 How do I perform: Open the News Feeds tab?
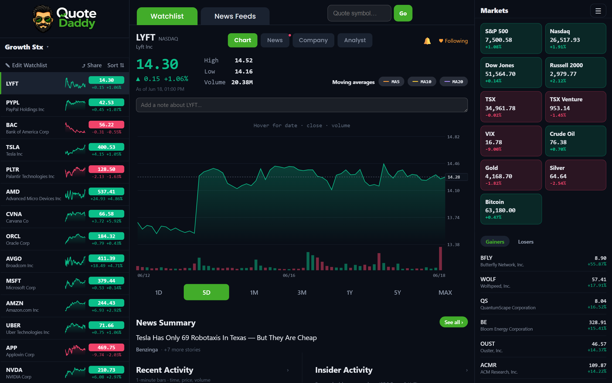235,16
